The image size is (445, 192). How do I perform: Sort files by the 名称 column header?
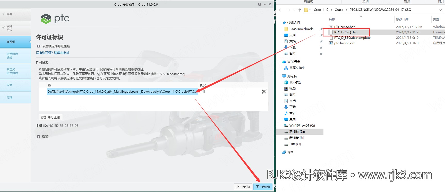[332, 19]
